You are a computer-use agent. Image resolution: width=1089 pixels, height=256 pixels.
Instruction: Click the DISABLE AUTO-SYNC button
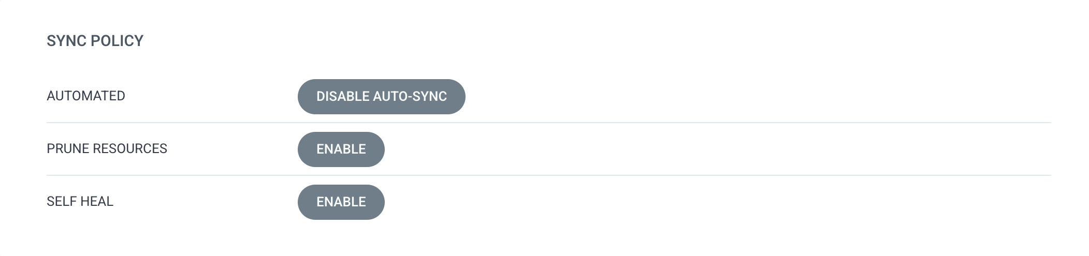[381, 97]
